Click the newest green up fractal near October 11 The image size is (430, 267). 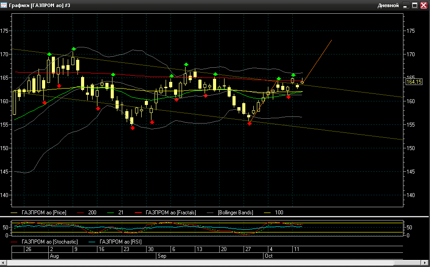coord(294,75)
